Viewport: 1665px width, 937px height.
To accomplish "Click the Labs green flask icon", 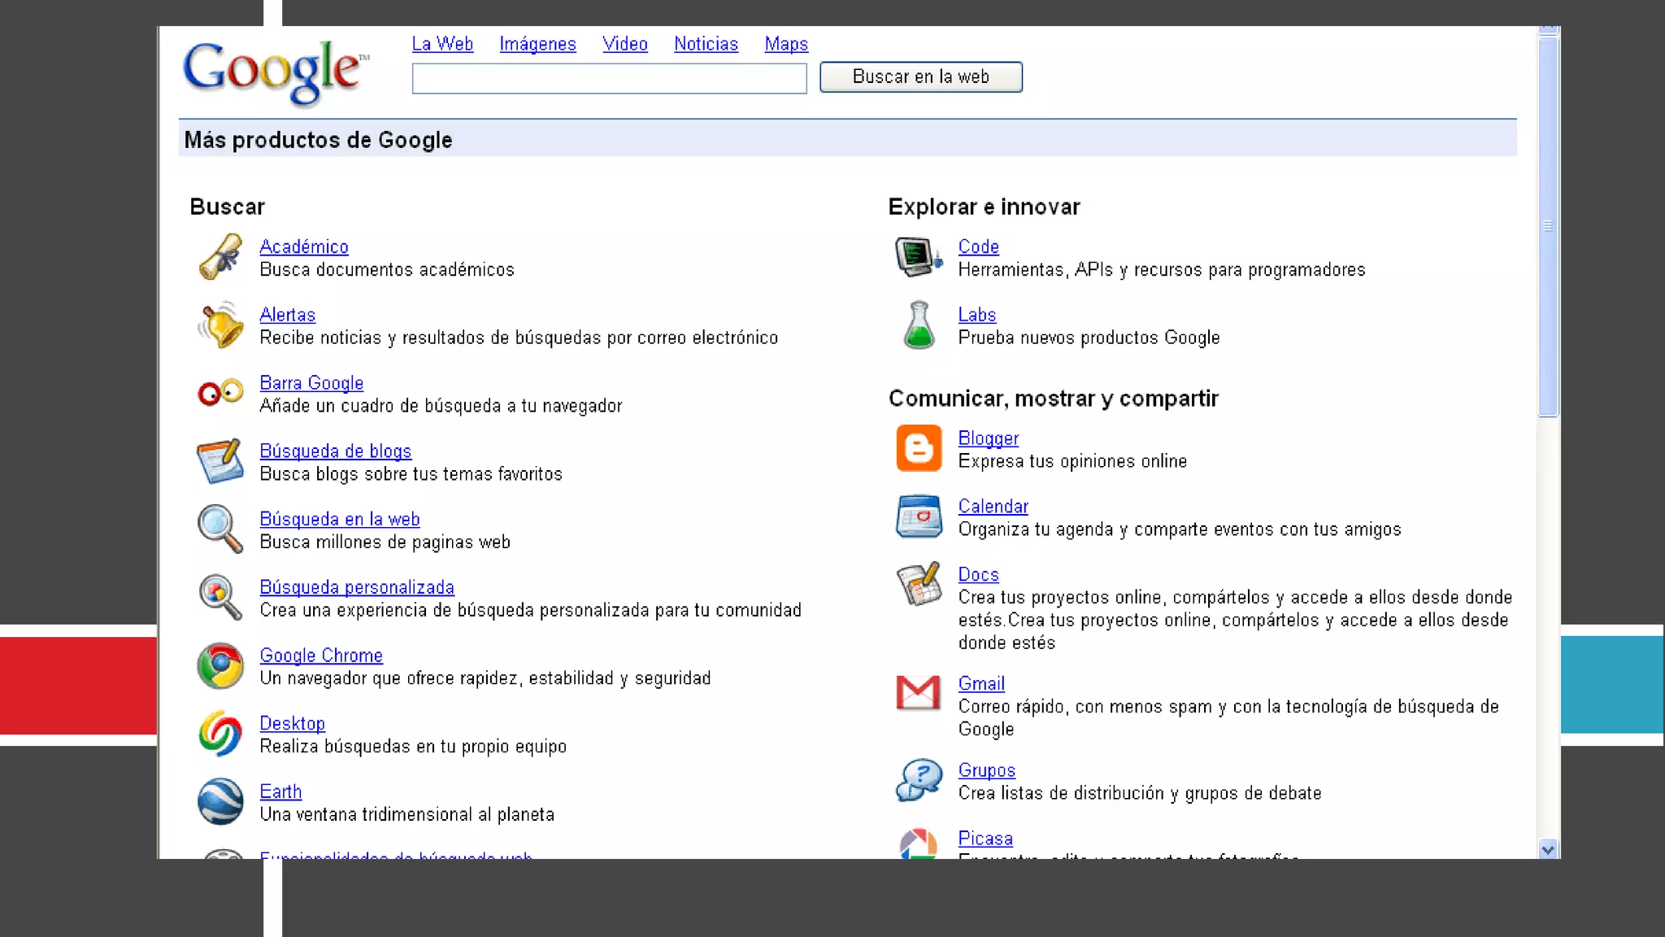I will coord(919,325).
